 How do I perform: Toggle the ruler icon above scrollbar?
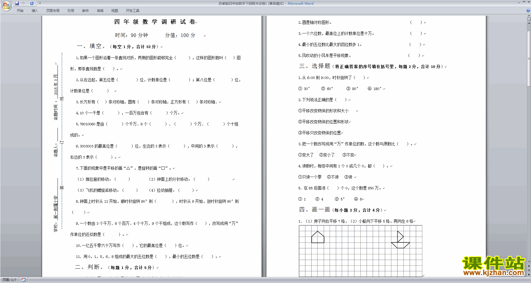coord(529,19)
